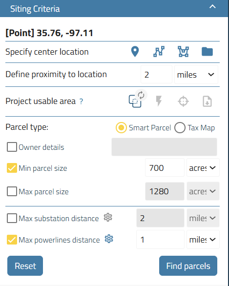
Task: Click the Reset button
Action: (x=25, y=266)
